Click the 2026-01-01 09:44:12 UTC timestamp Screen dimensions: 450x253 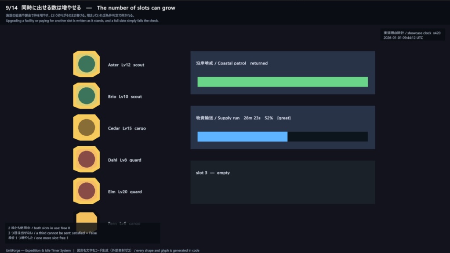tap(403, 38)
